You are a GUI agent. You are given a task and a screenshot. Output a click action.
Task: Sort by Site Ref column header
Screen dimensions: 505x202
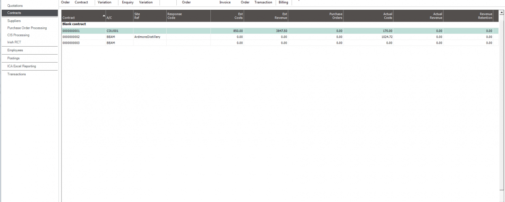point(150,16)
